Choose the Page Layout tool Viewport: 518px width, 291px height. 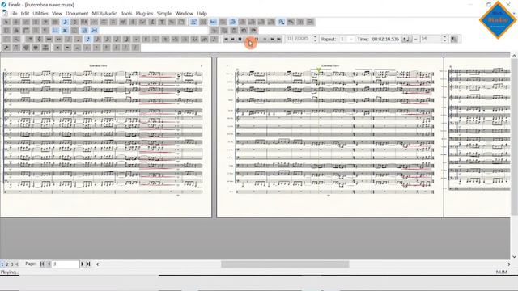[x=181, y=22]
